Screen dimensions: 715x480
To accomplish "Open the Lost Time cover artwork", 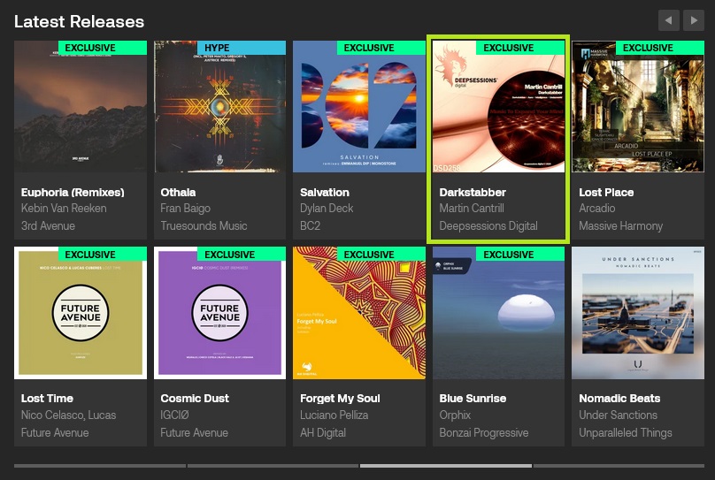I will point(81,313).
